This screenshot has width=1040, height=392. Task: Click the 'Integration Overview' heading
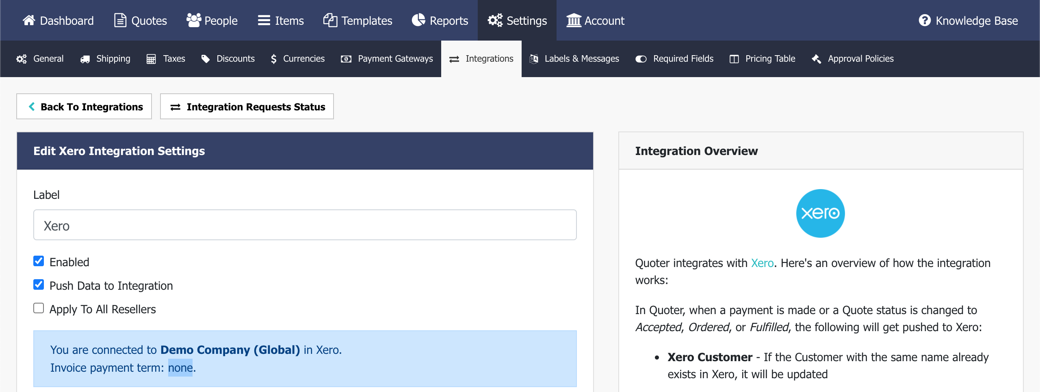696,151
